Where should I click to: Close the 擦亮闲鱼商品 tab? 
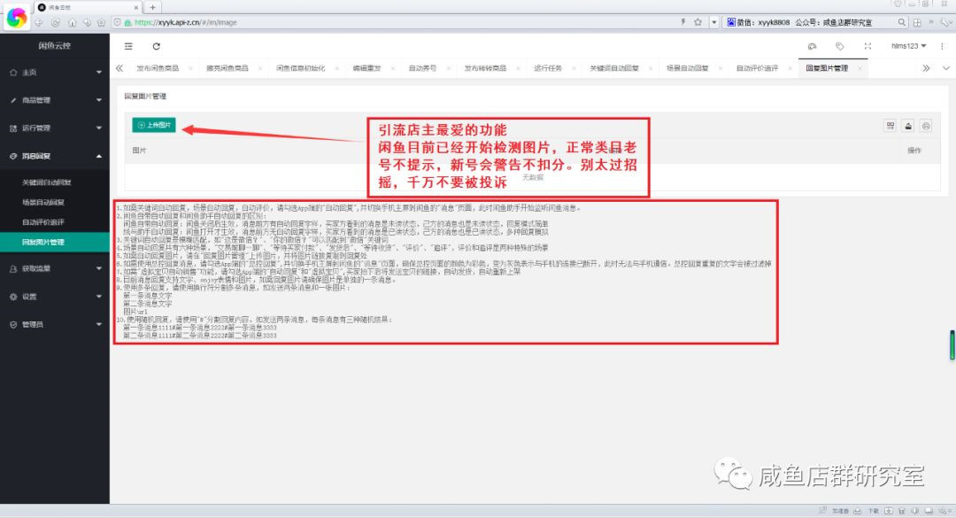tap(259, 68)
